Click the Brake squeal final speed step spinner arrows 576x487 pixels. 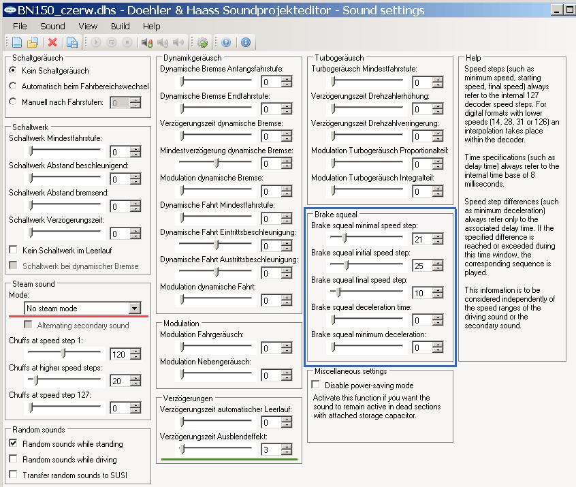(x=438, y=293)
